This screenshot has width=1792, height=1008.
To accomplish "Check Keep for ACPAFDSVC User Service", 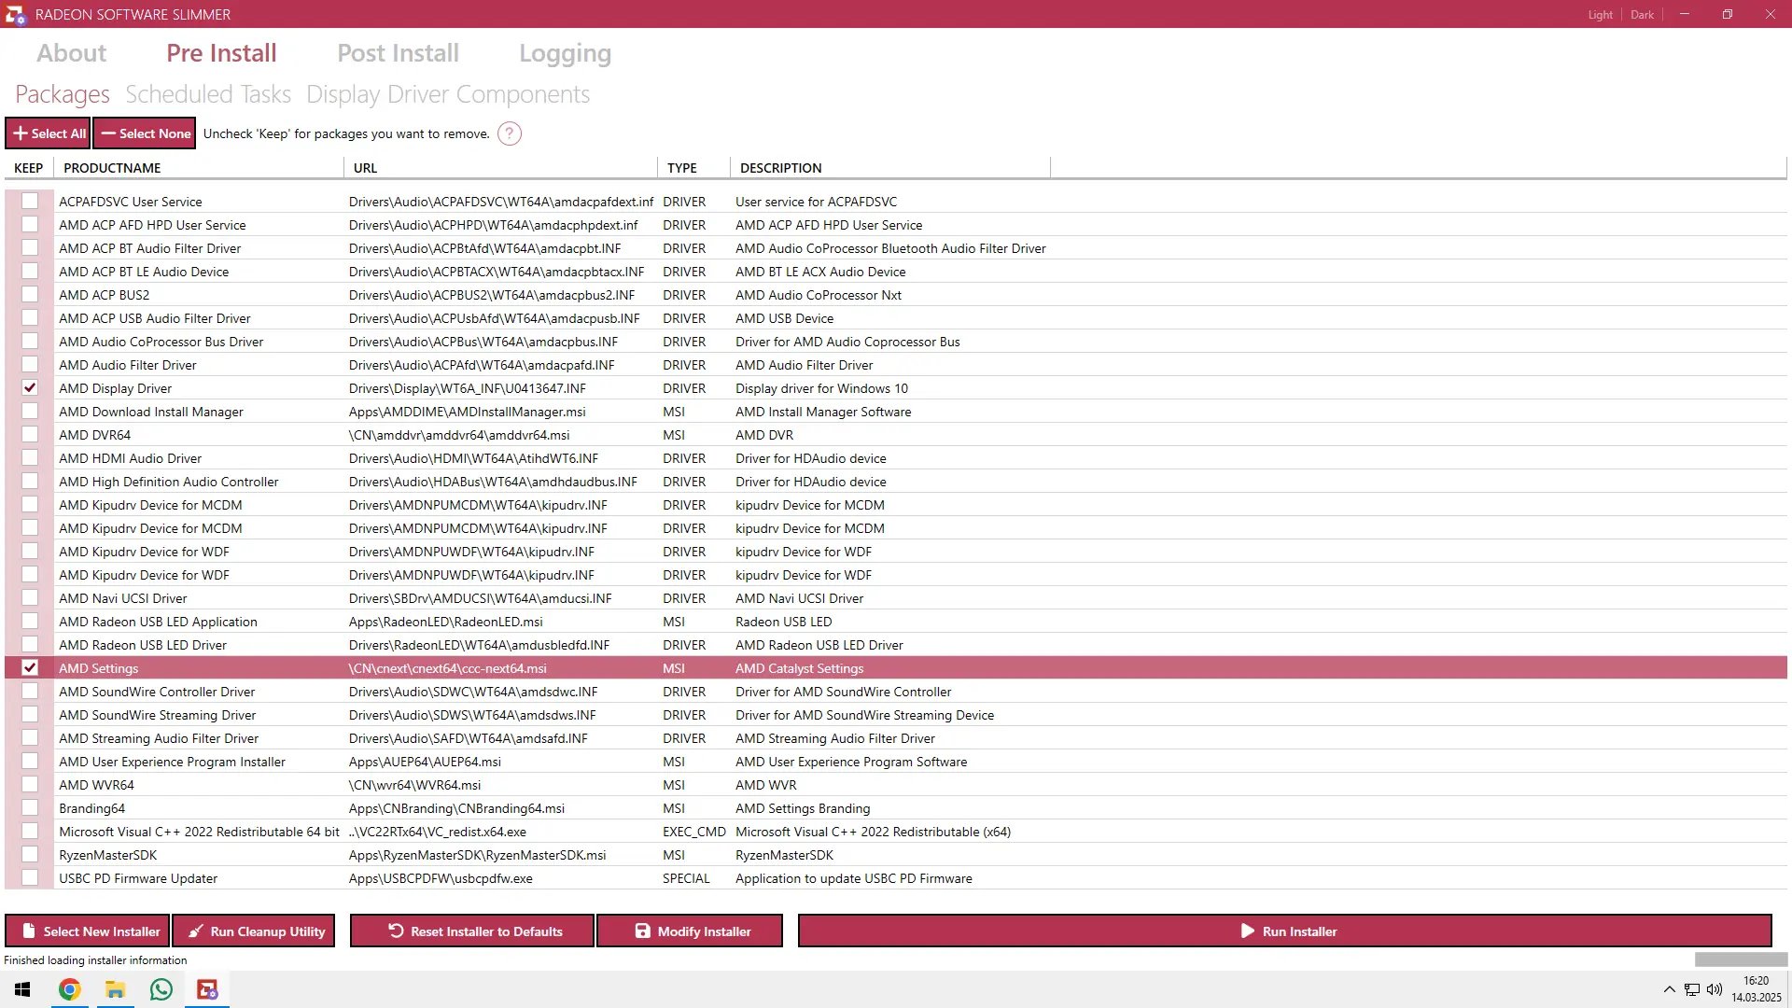I will (30, 201).
